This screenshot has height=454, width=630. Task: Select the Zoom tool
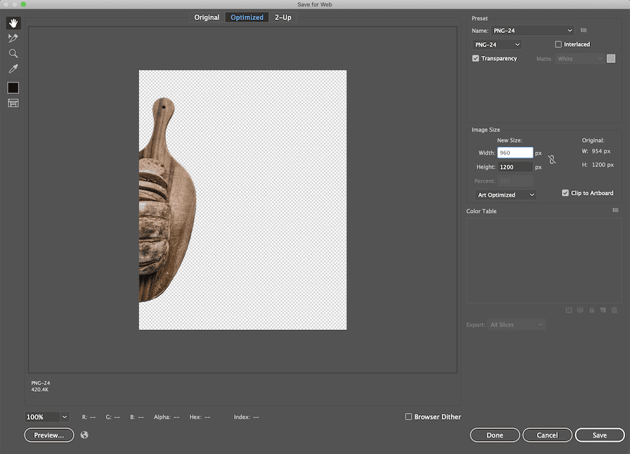pos(13,54)
